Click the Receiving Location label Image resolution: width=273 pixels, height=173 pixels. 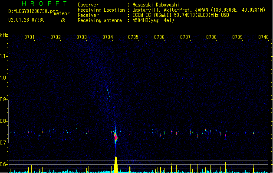pyautogui.click(x=101, y=10)
